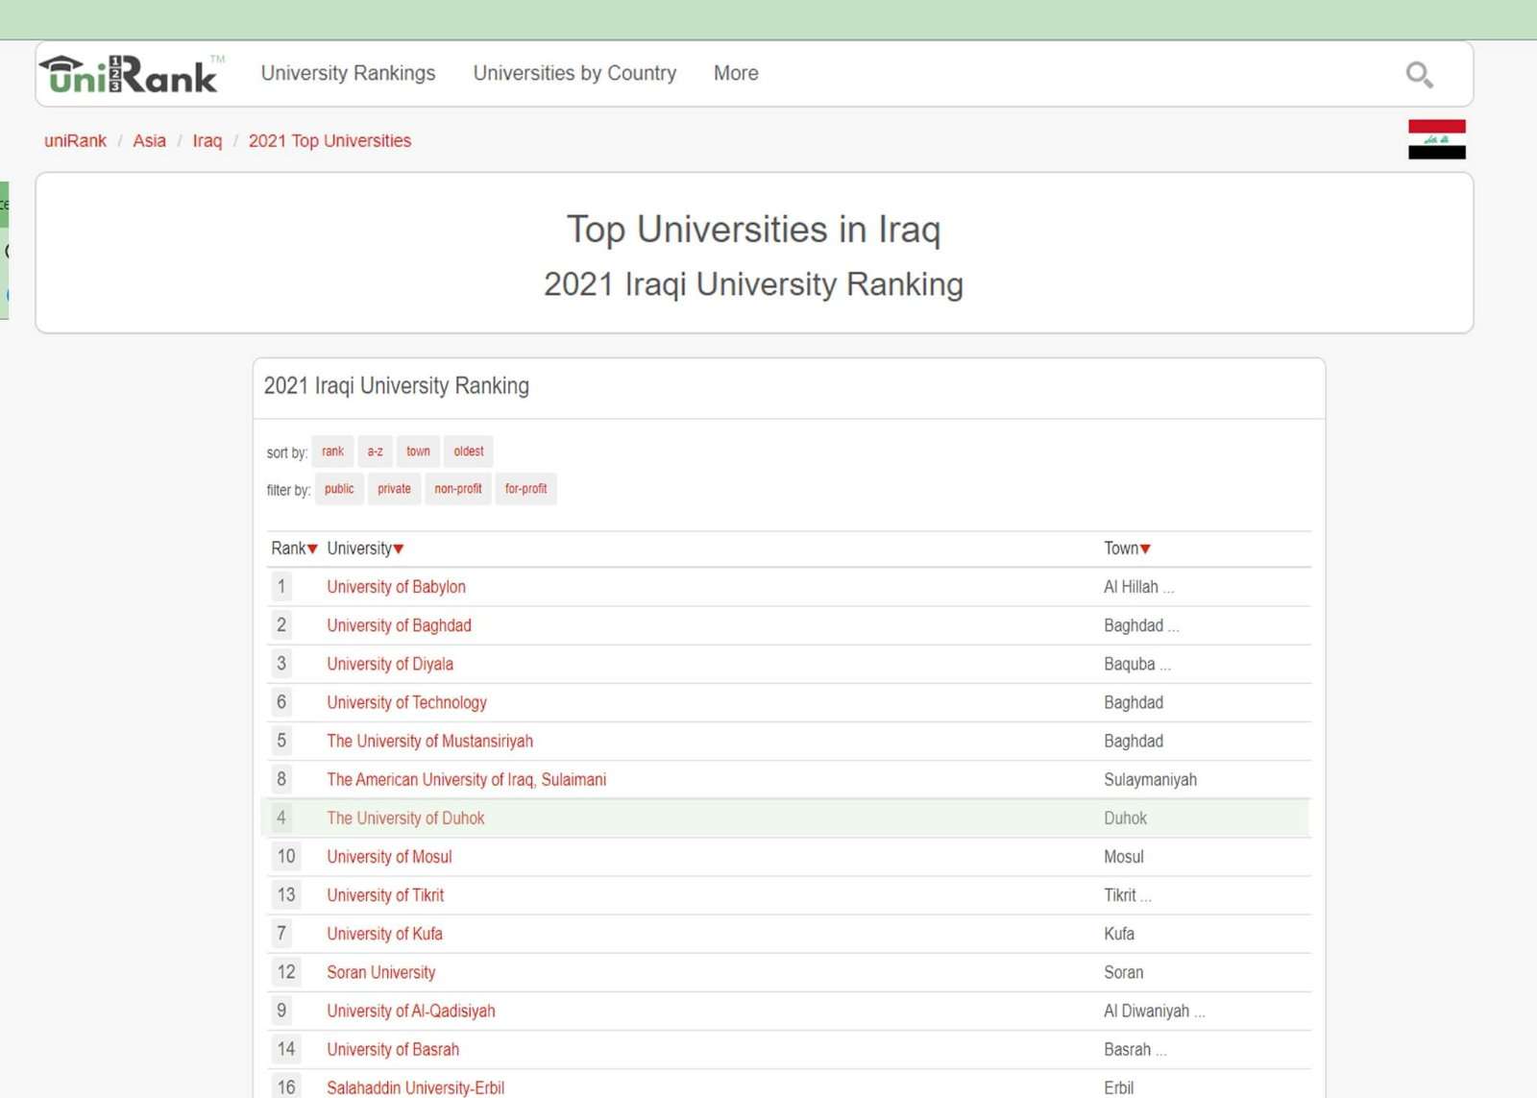1537x1098 pixels.
Task: Open University of Mosul
Action: click(x=389, y=857)
